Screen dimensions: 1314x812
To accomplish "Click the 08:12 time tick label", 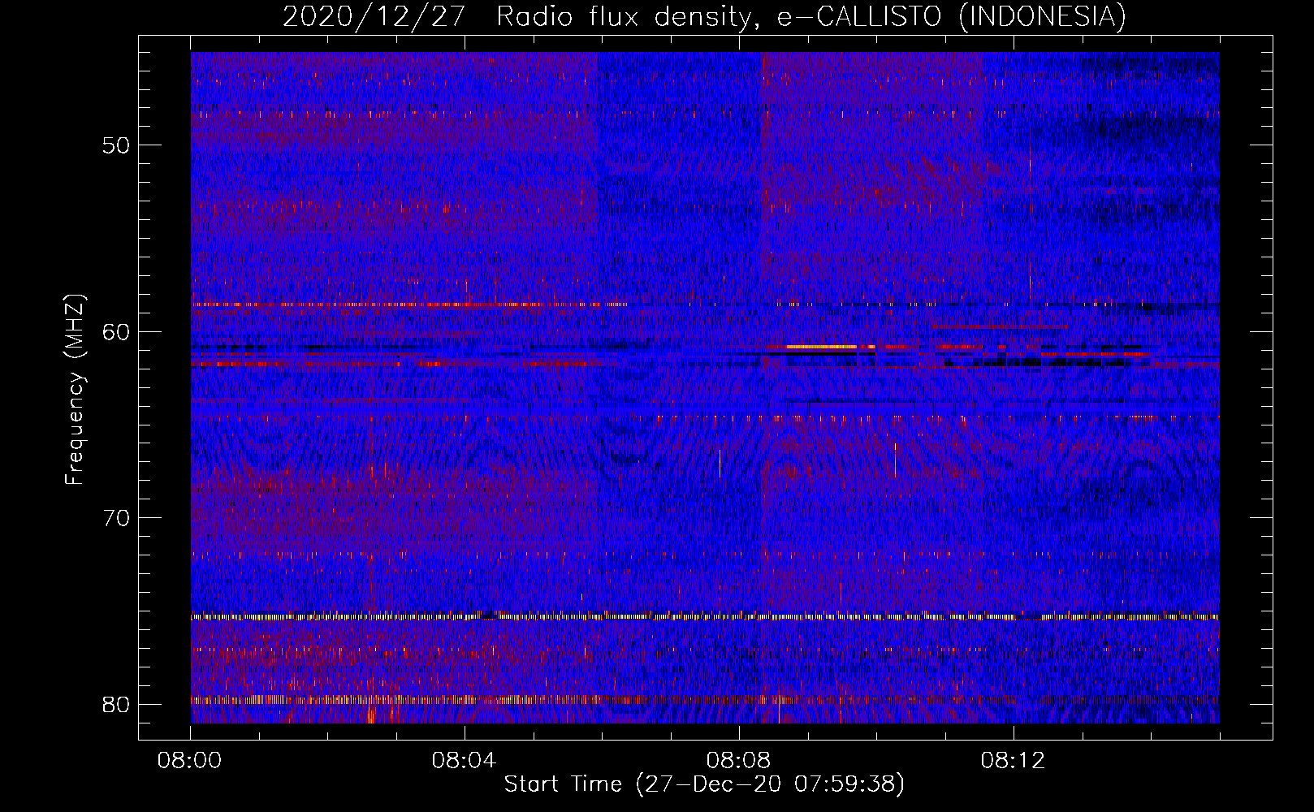I will pyautogui.click(x=1014, y=761).
